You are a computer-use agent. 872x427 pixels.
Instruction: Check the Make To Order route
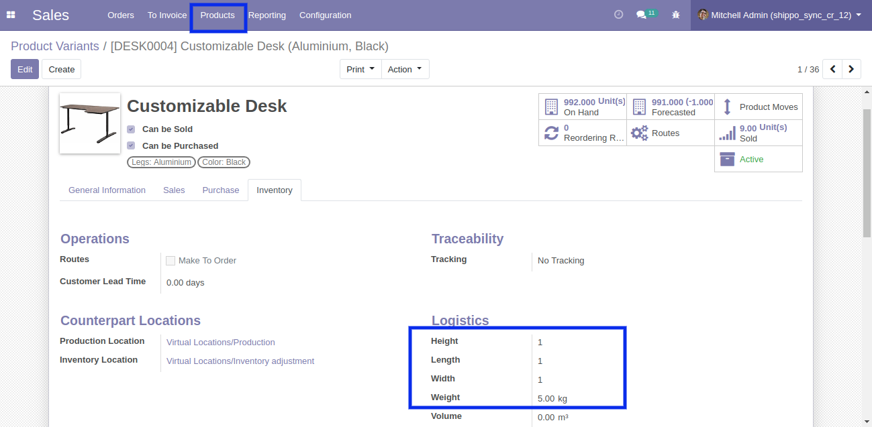(x=171, y=261)
